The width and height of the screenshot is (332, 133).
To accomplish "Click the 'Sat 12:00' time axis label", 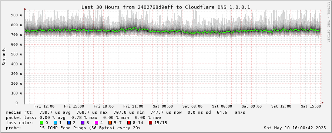I will pyautogui.click(x=281, y=106).
